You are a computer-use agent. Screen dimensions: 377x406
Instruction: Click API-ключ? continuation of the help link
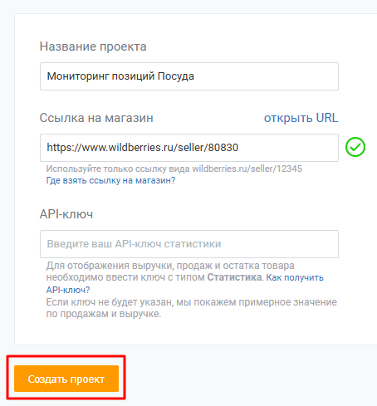(x=68, y=290)
